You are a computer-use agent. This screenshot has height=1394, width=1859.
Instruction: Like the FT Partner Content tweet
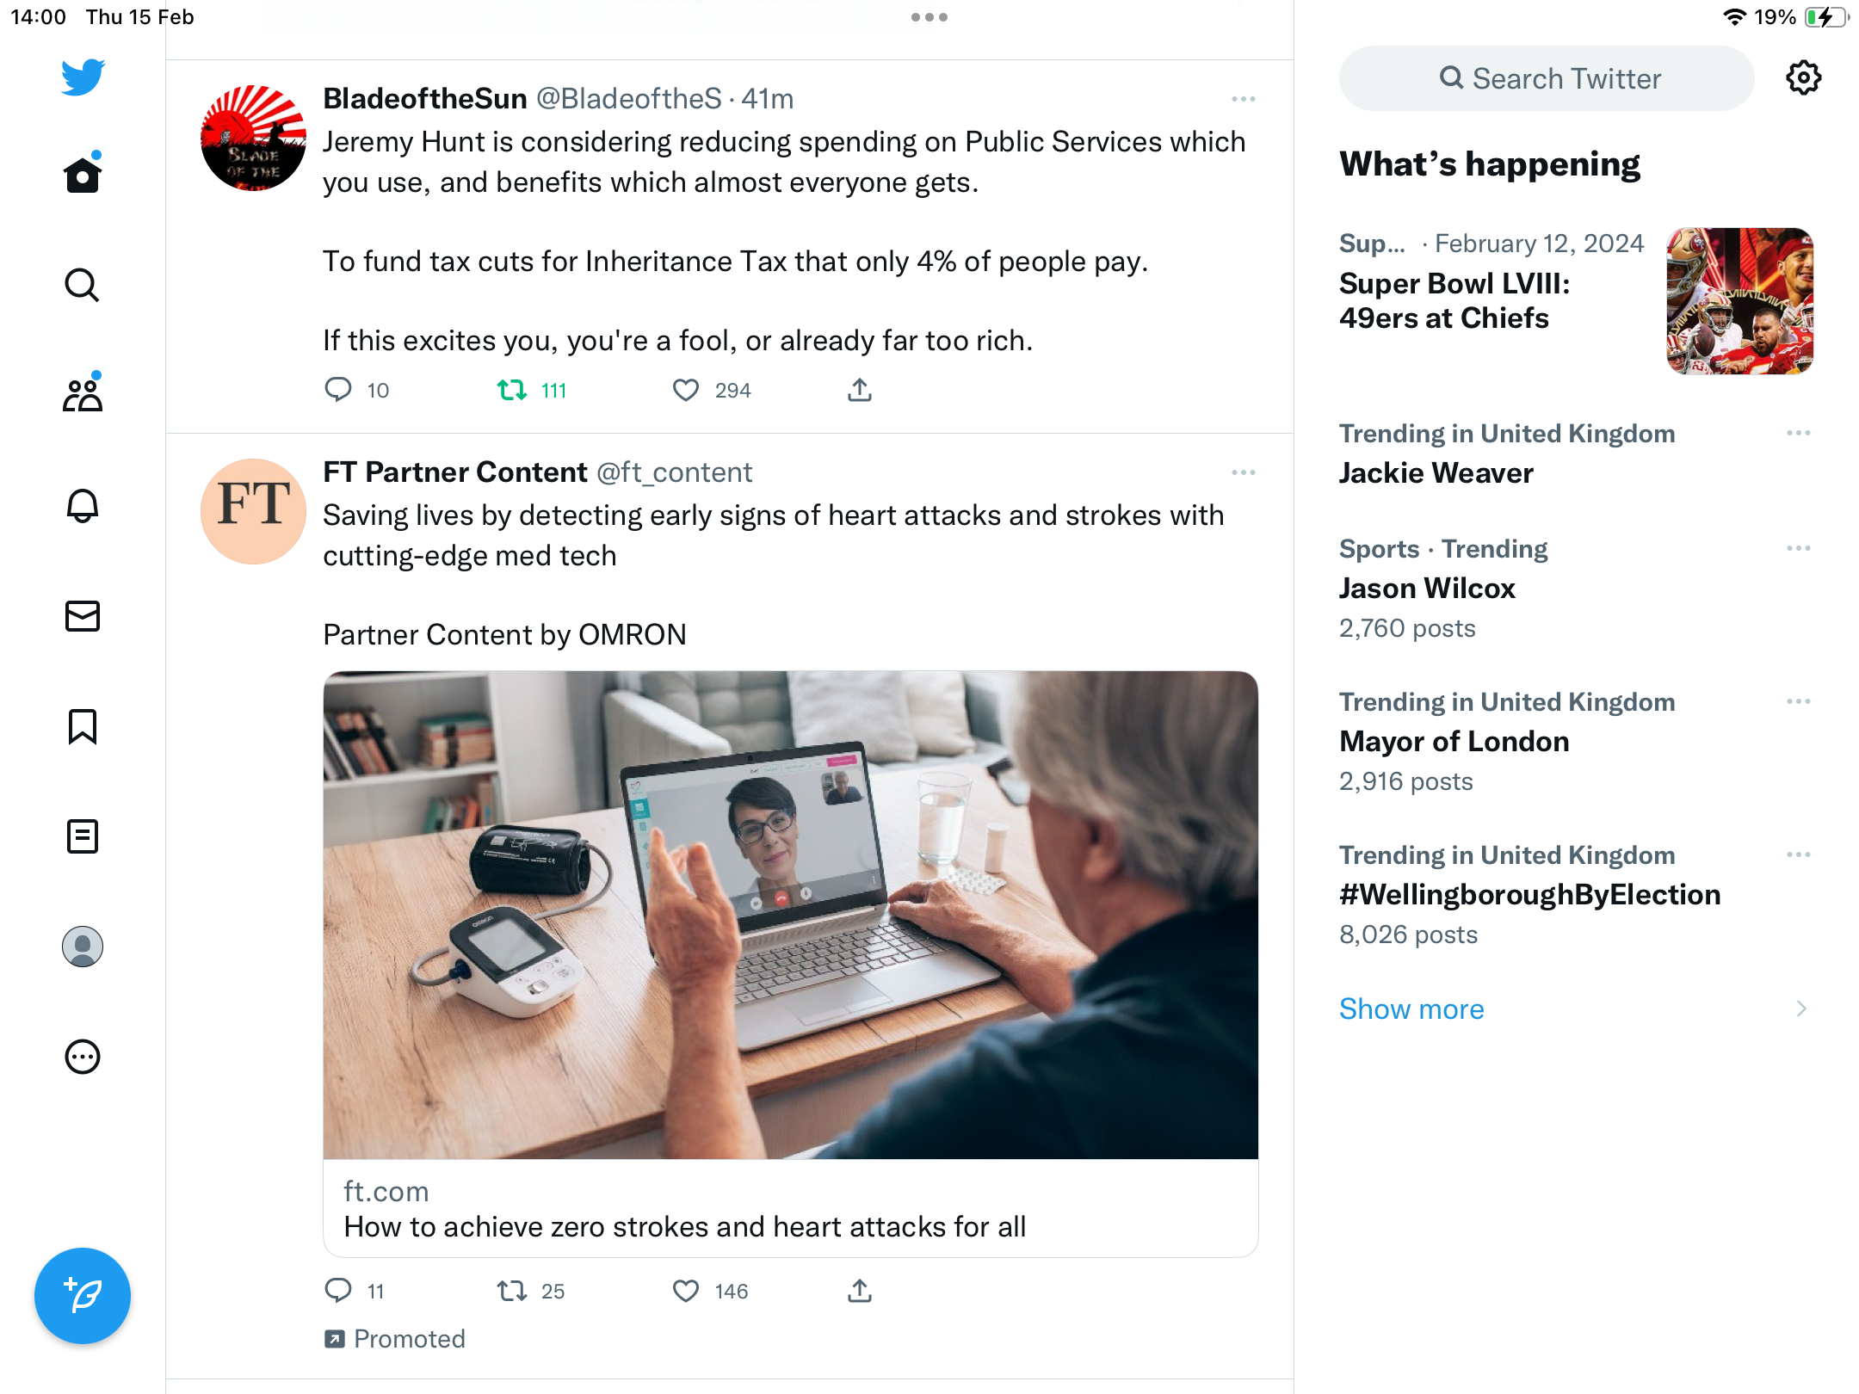[686, 1291]
